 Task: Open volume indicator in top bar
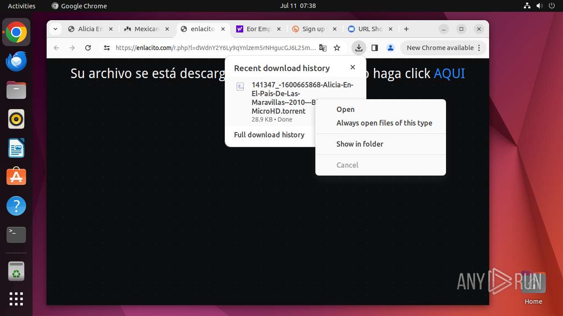tap(540, 6)
